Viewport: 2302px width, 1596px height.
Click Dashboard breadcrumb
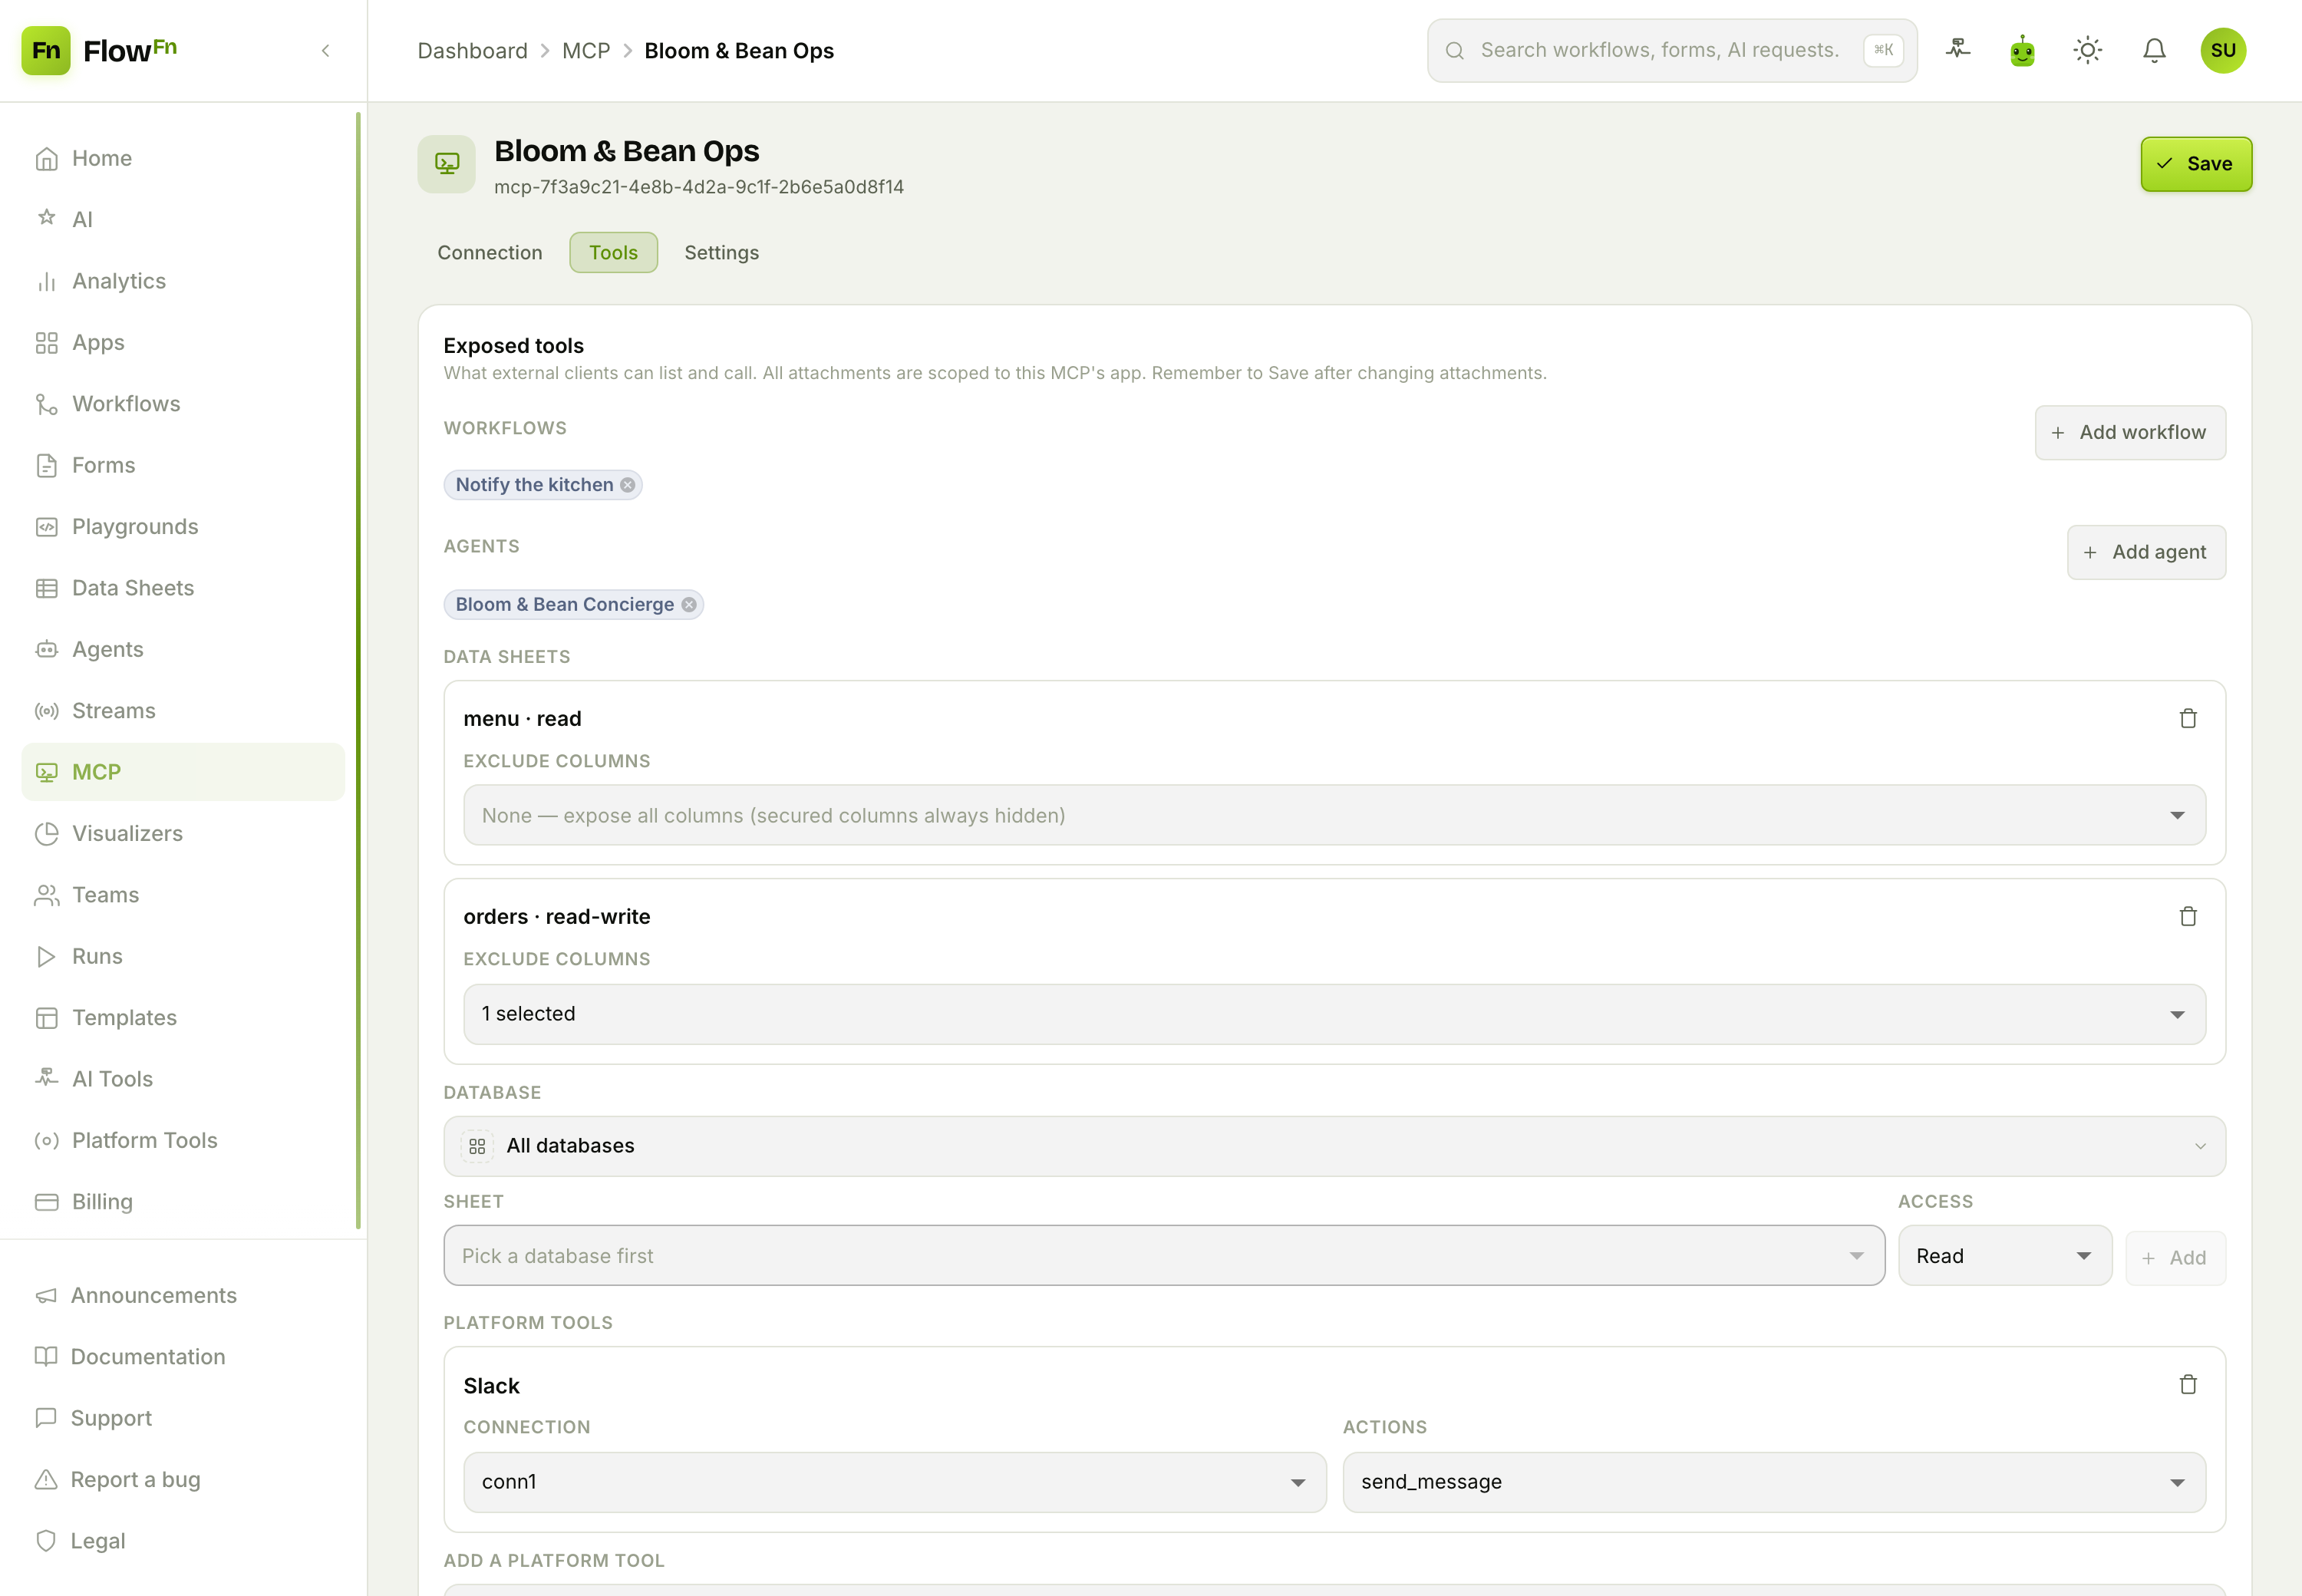coord(472,51)
